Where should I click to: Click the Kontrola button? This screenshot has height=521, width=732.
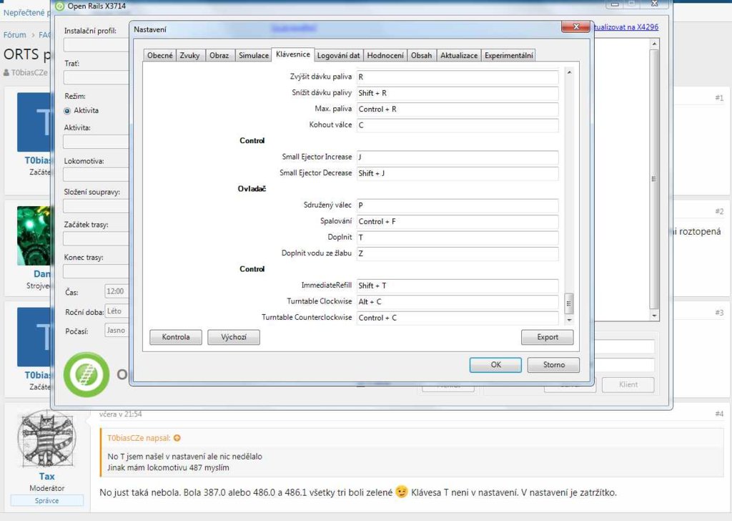tap(176, 337)
